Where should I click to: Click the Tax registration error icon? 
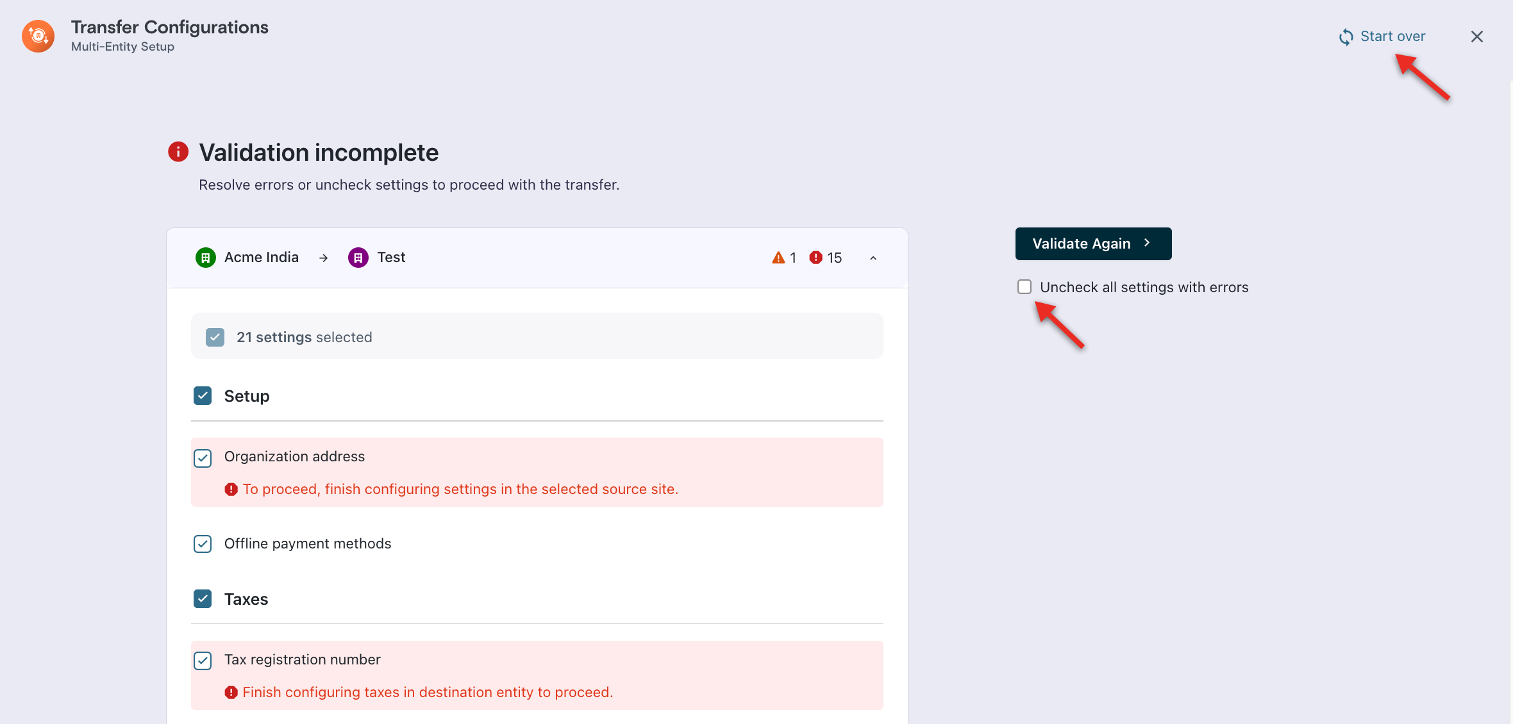coord(231,693)
